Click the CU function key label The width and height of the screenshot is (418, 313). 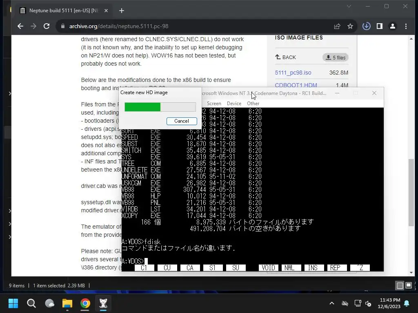[167, 268]
